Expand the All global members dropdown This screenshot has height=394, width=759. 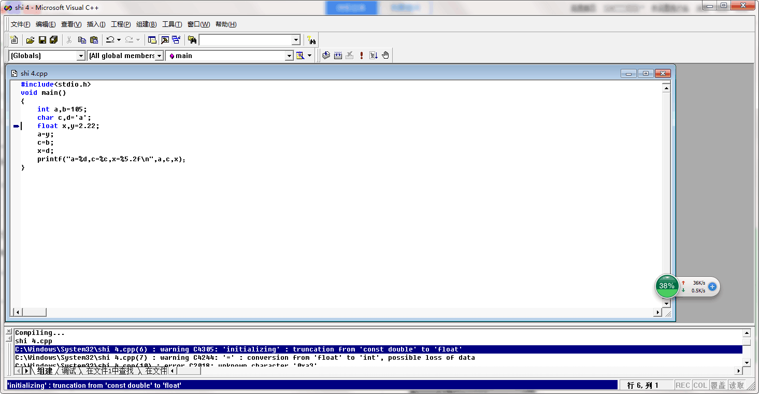click(160, 55)
